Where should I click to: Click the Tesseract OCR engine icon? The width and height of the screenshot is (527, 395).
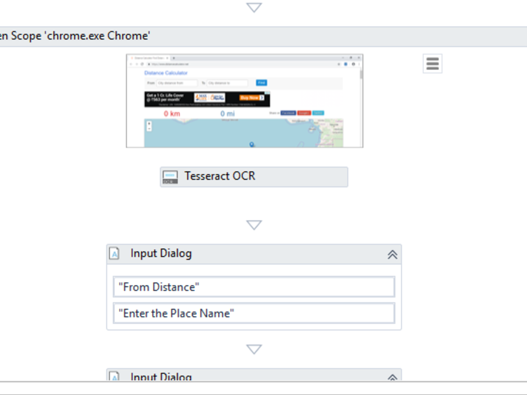(170, 177)
